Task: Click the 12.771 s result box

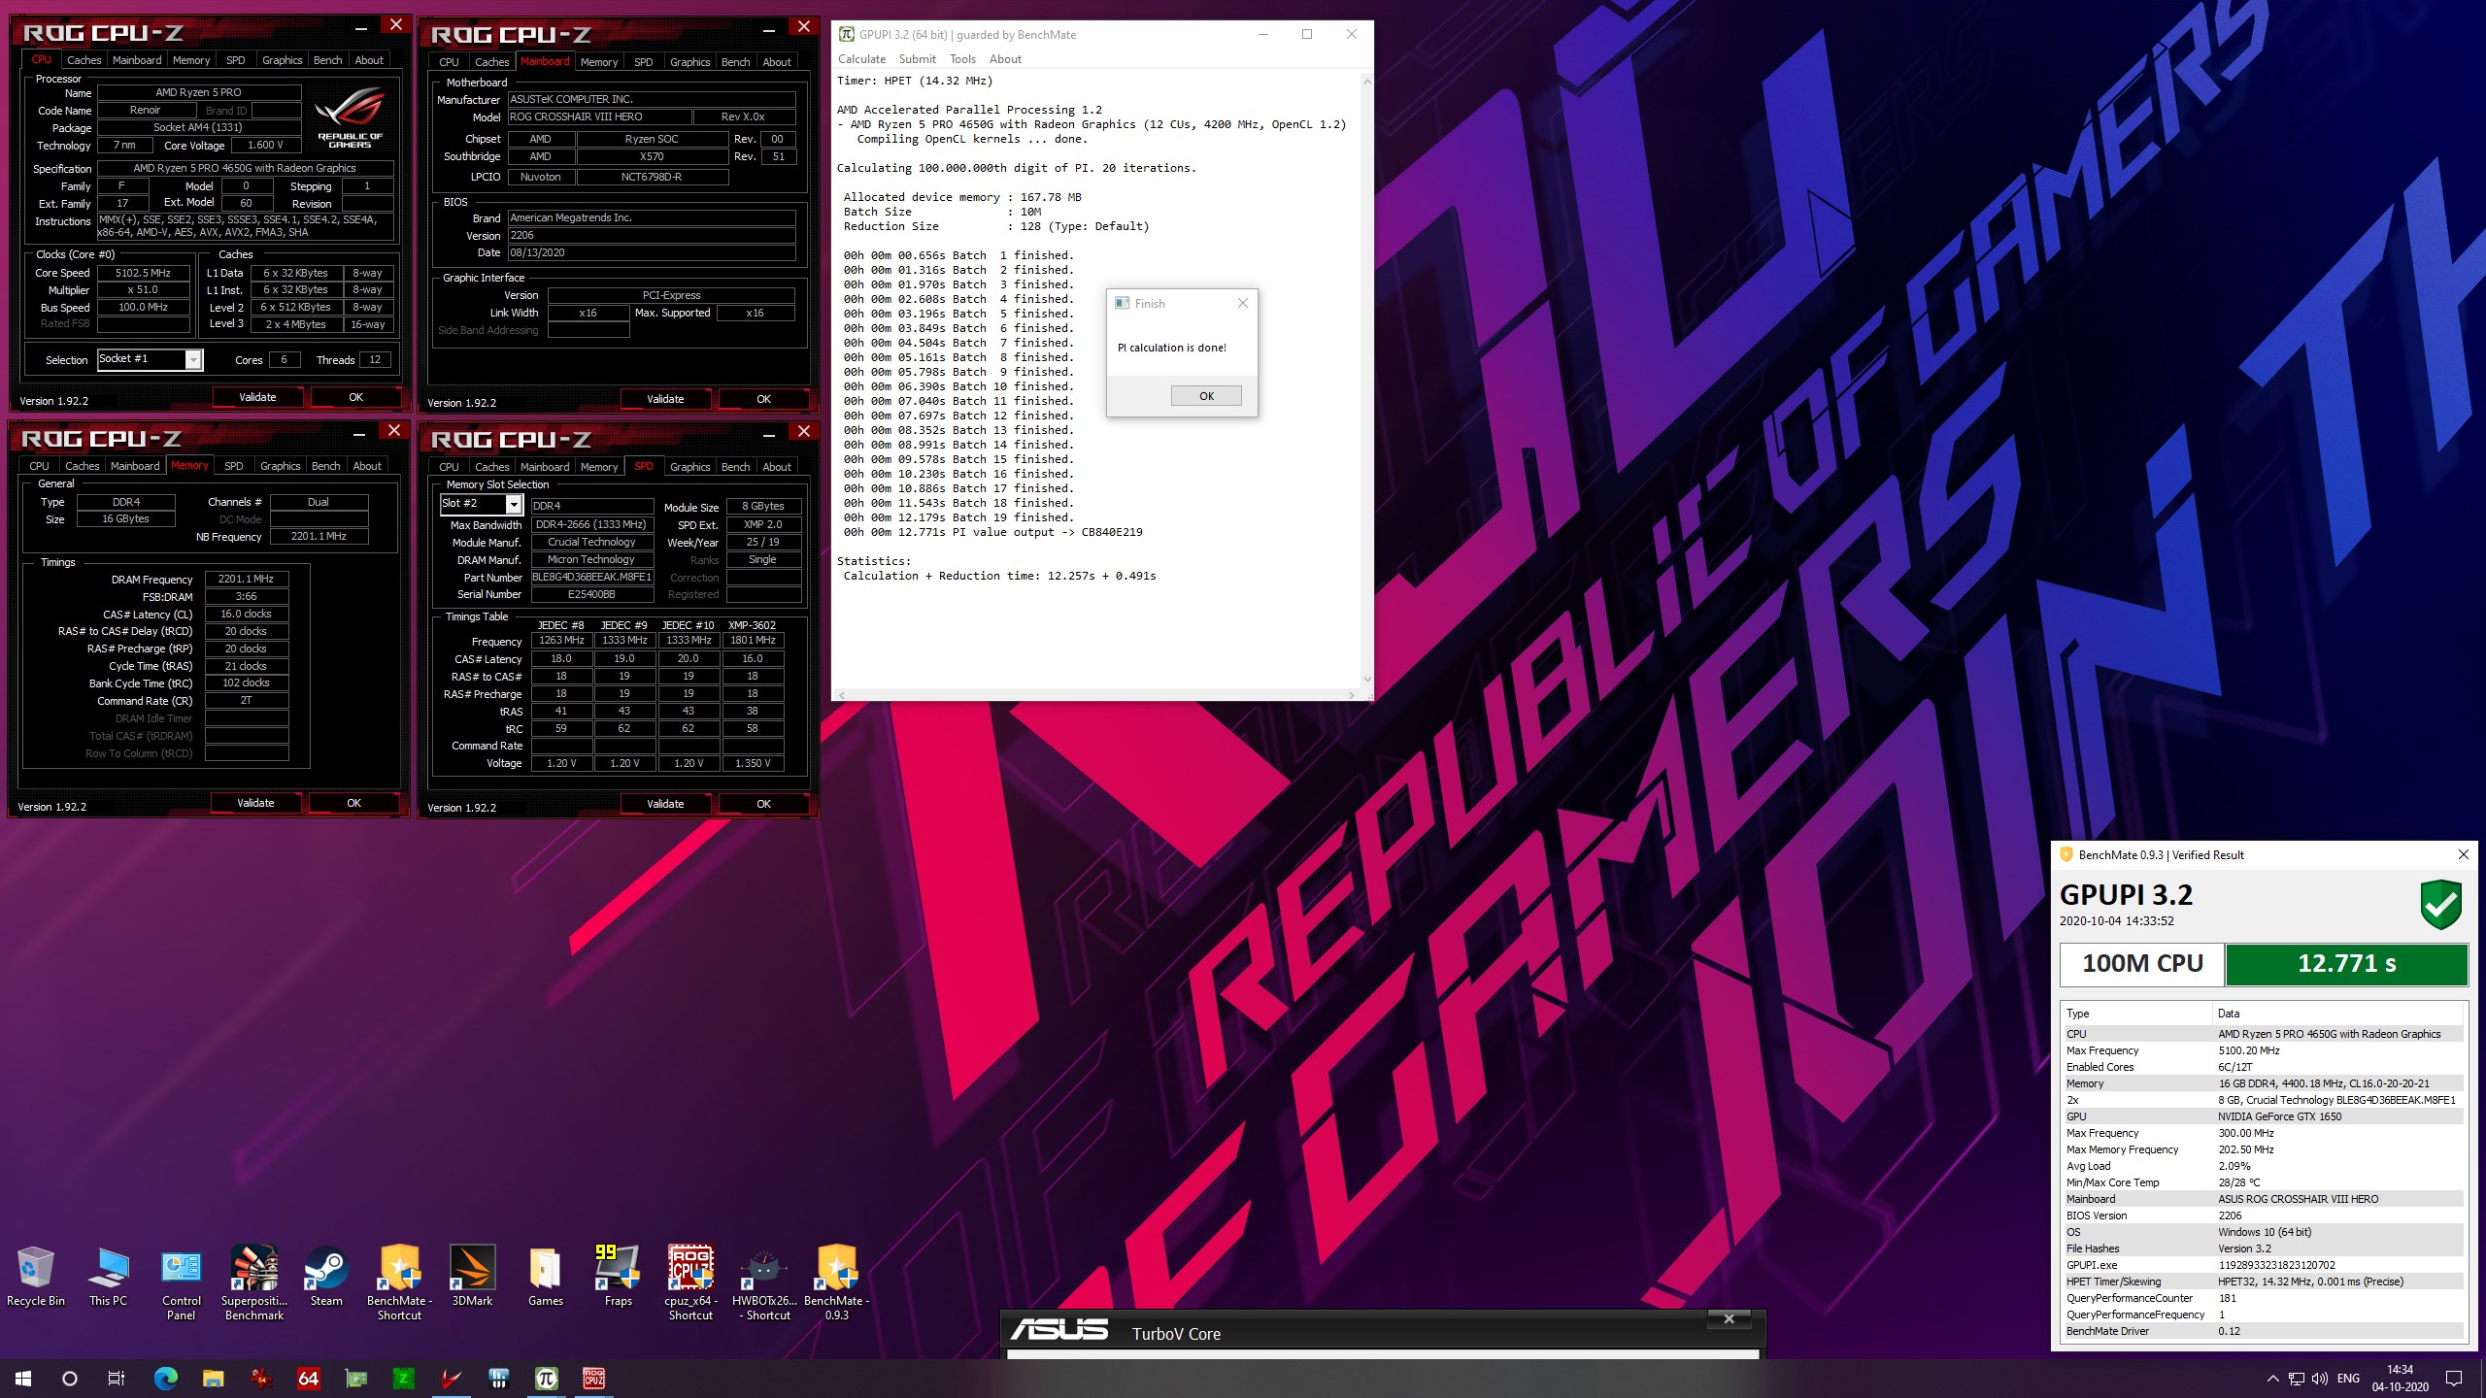Action: (x=2346, y=964)
